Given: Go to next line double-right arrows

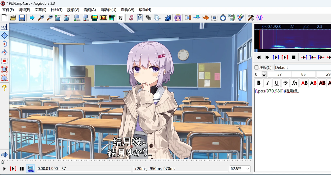Looking at the screenshot, I should (x=267, y=57).
